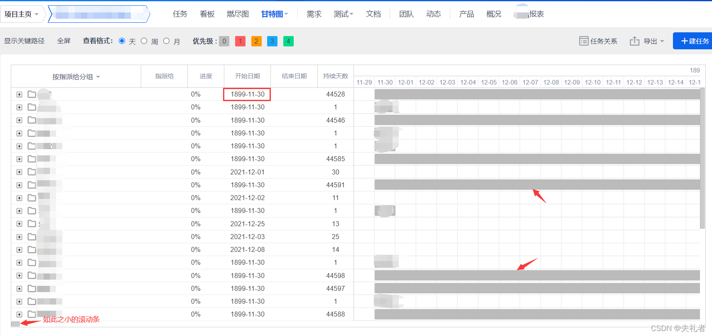712x336 pixels.
Task: Click the 指派给 column header
Action: point(164,76)
